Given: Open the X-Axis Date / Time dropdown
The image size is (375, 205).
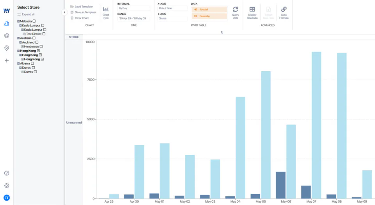Looking at the screenshot, I should (x=172, y=8).
